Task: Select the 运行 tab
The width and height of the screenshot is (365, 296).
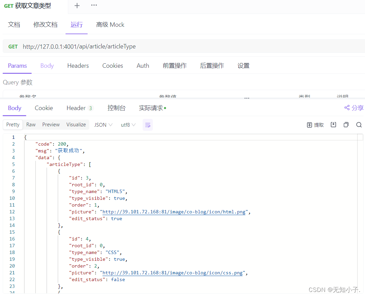Action: click(x=77, y=25)
